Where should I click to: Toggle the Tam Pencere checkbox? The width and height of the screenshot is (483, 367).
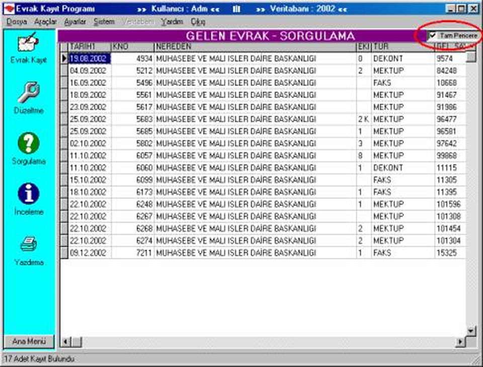pyautogui.click(x=433, y=35)
